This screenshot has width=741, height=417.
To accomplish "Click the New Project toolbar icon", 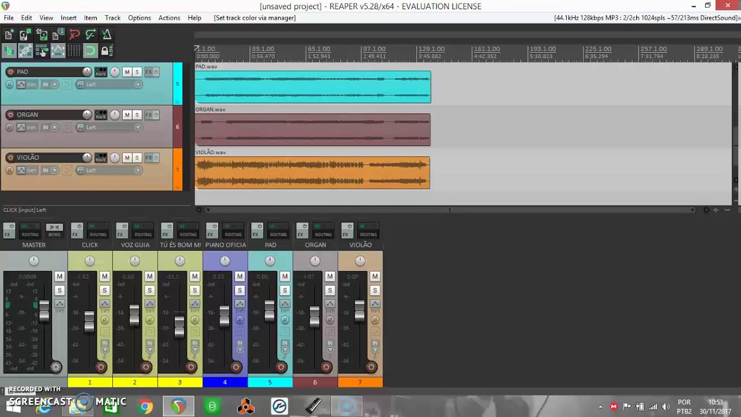I will tap(9, 35).
